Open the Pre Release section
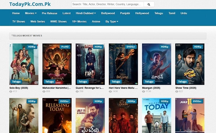Image resolution: width=216 pixels, height=133 pixels. [49, 13]
